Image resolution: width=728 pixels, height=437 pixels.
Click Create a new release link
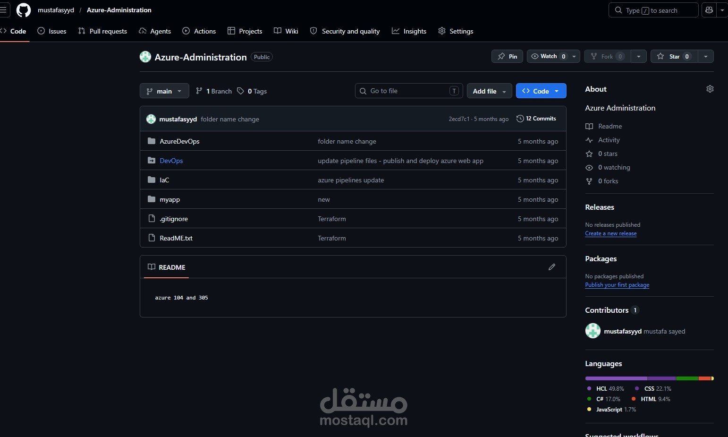click(611, 233)
